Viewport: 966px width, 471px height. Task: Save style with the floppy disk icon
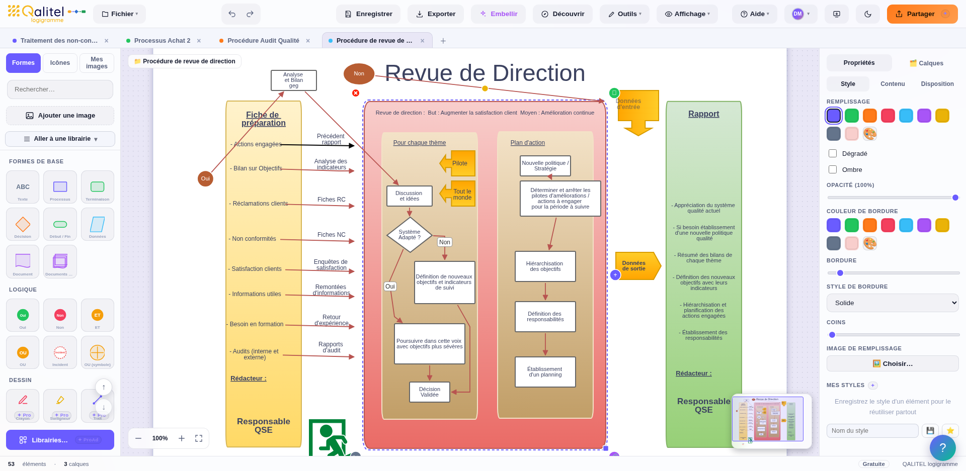pyautogui.click(x=930, y=431)
